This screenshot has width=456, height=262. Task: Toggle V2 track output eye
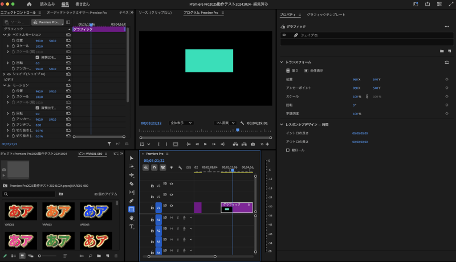(x=172, y=195)
